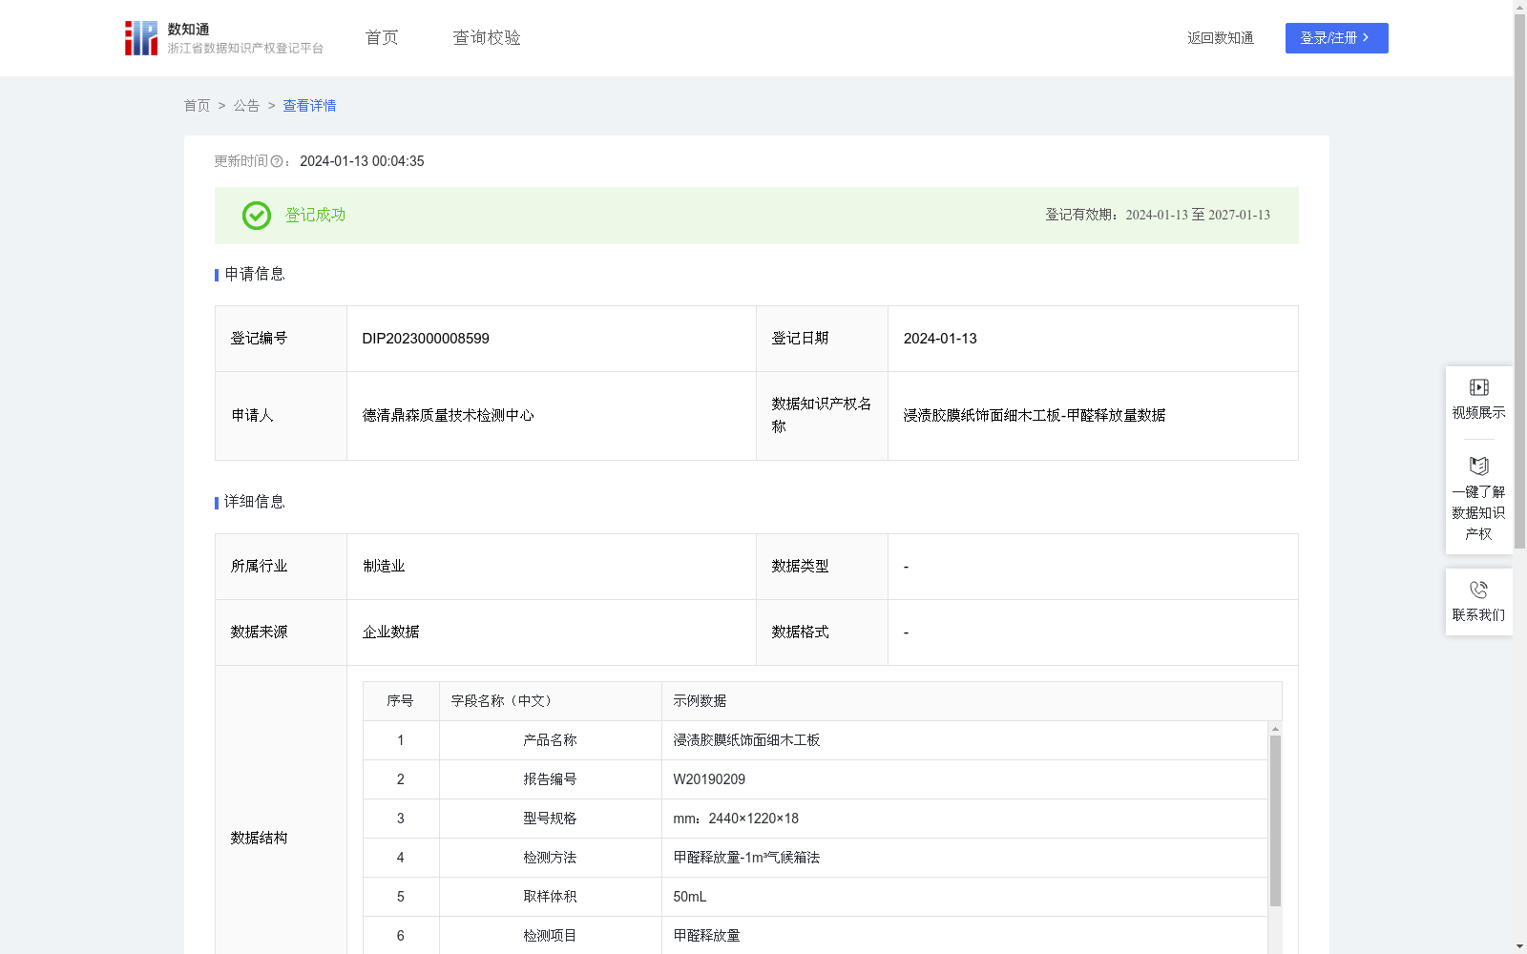This screenshot has height=954, width=1527.
Task: Open the 查询校验 navigation tab
Action: coord(487,38)
